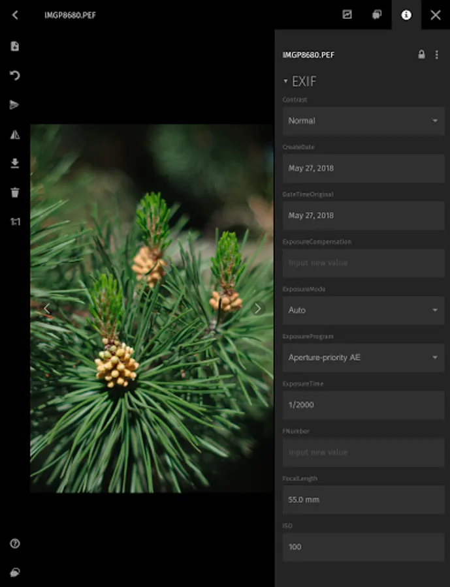Screen dimensions: 450x587
Task: Collapse the EXIF section triangle
Action: pos(285,82)
